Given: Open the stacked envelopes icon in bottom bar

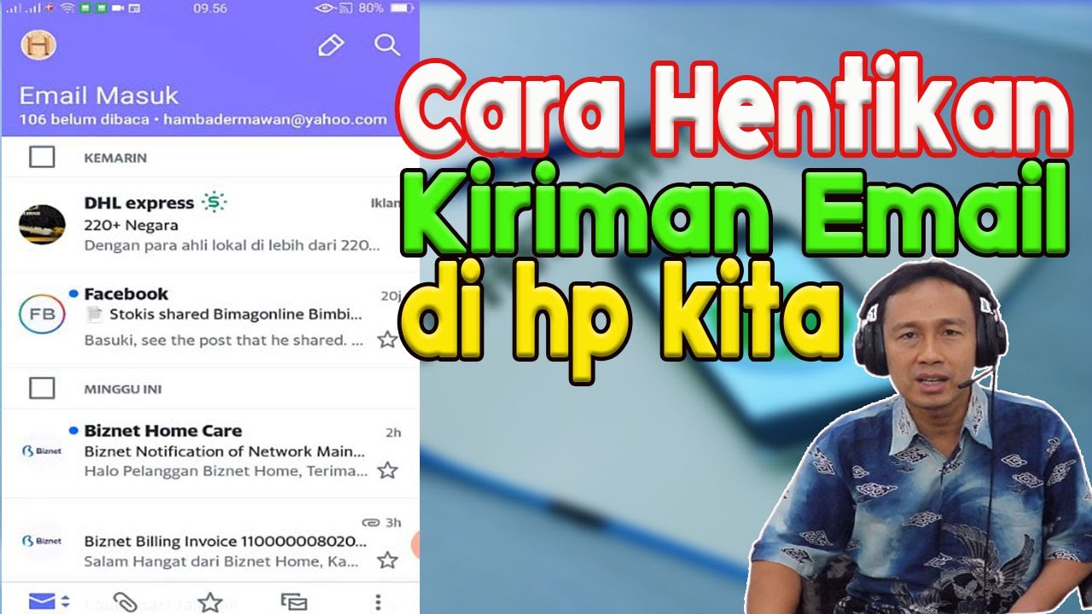Looking at the screenshot, I should pyautogui.click(x=293, y=602).
